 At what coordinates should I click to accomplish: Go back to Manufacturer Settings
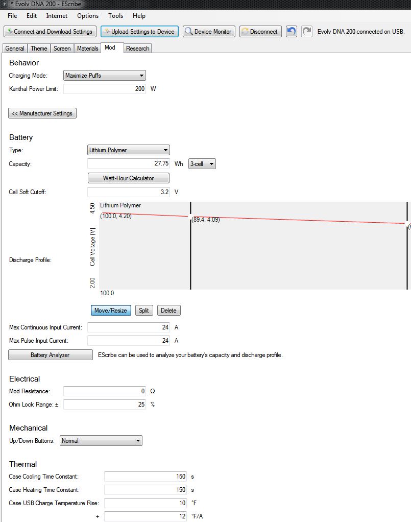42,113
